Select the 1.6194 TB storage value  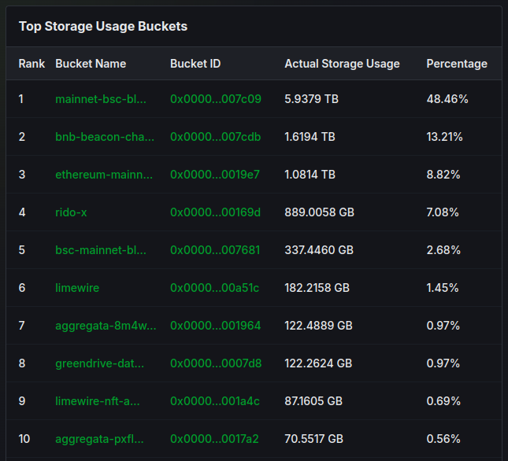click(310, 137)
